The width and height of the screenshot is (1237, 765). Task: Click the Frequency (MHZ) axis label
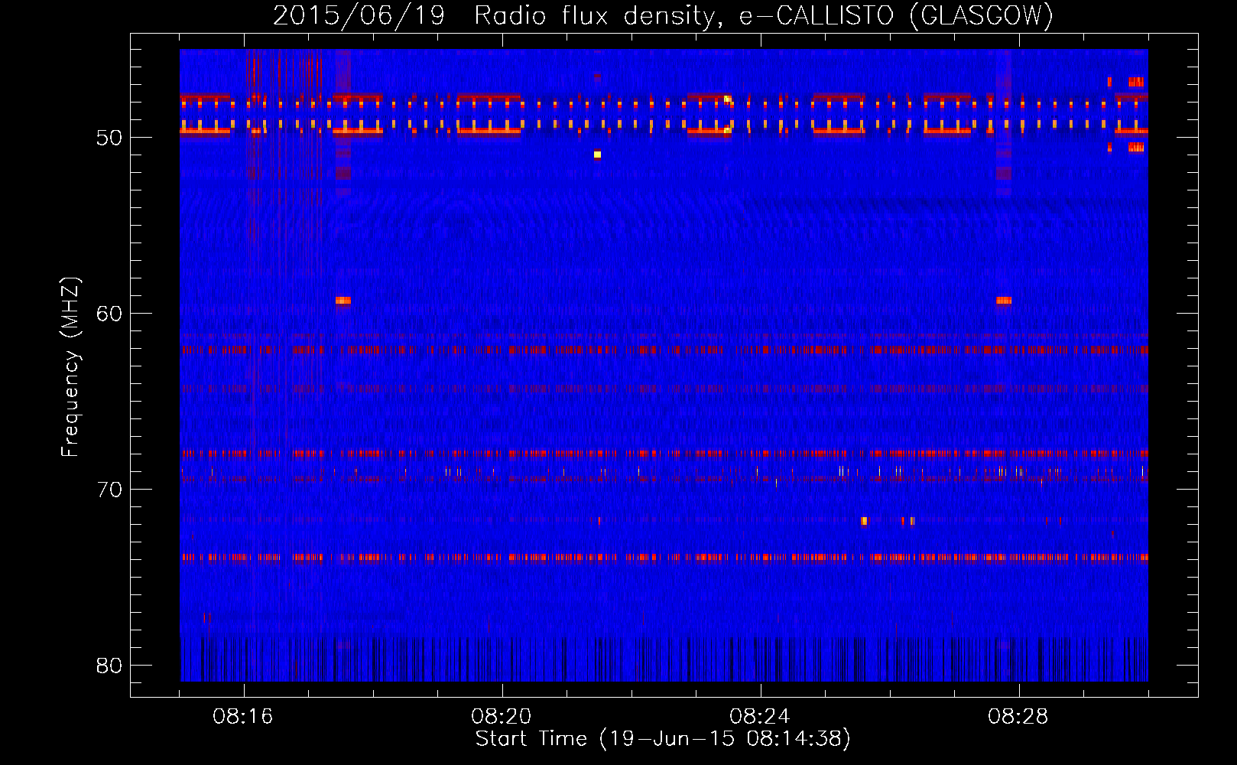tap(70, 367)
